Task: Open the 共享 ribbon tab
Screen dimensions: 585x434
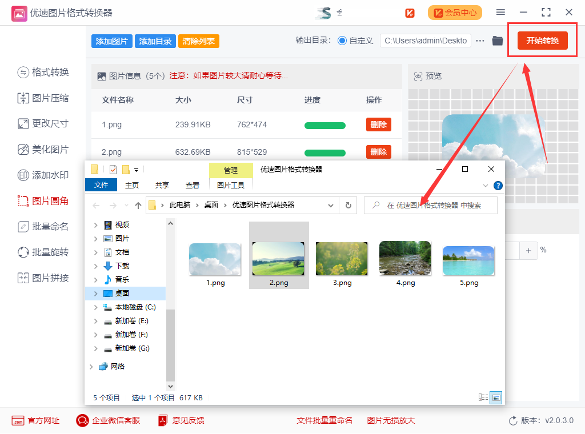Action: coord(162,185)
